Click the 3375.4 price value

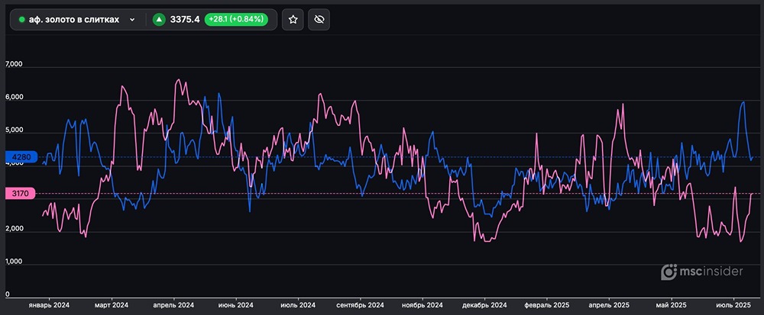click(x=186, y=20)
